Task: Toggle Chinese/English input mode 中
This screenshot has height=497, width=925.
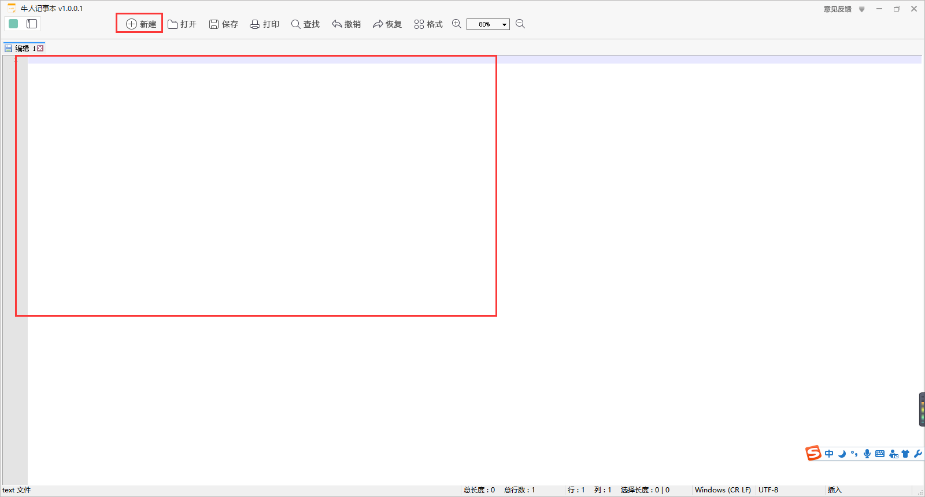Action: point(829,454)
